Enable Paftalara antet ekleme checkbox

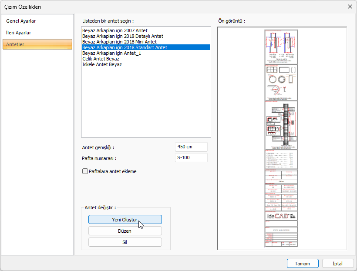pos(85,171)
